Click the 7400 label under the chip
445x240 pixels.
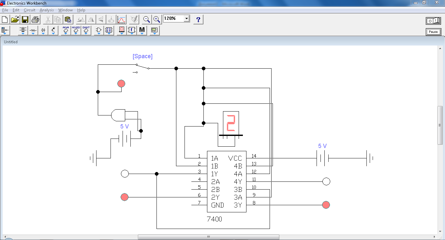point(215,219)
